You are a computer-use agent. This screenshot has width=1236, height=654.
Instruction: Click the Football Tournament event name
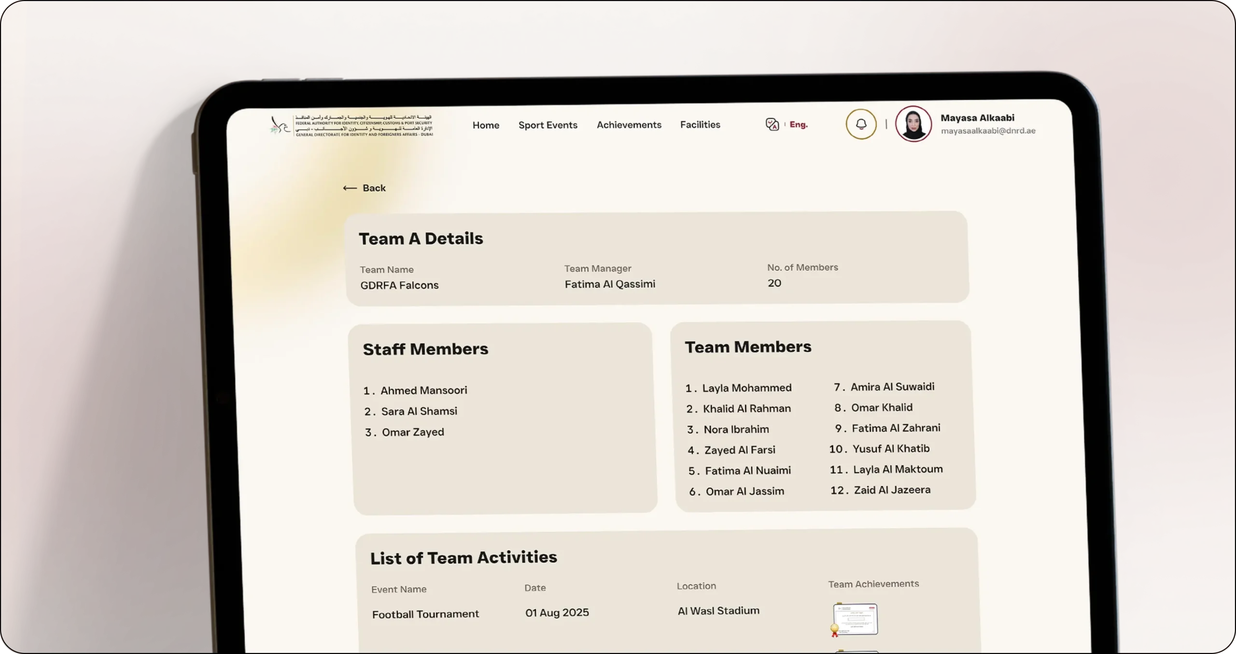click(x=425, y=614)
